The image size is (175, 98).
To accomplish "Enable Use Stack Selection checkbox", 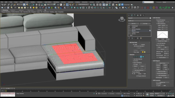I will pos(133,59).
